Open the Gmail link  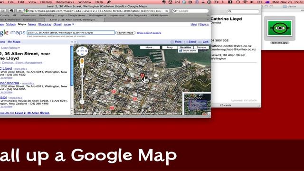pyautogui.click(x=57, y=24)
